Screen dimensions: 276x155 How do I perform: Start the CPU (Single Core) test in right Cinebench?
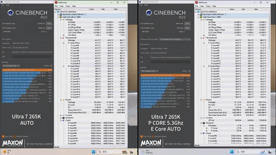187,28
